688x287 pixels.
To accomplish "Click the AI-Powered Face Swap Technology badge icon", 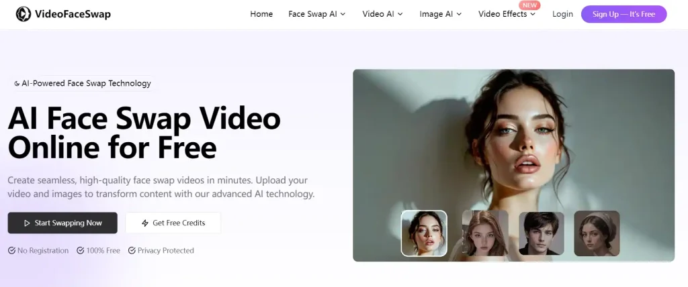I will click(17, 84).
